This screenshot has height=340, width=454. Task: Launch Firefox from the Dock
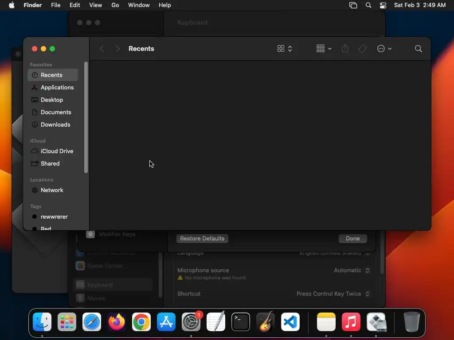(x=117, y=322)
